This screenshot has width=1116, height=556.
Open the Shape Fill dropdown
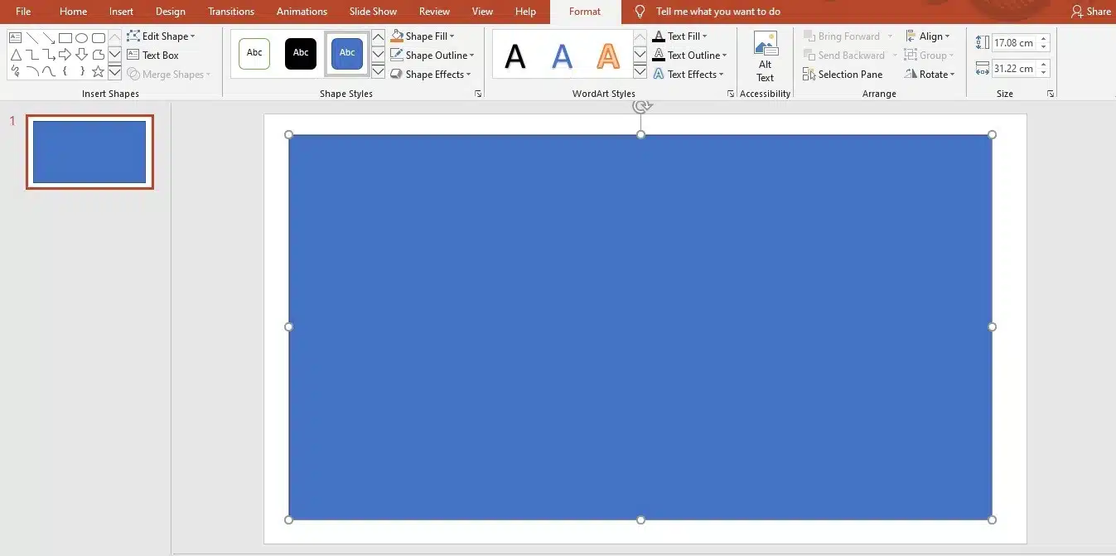423,35
